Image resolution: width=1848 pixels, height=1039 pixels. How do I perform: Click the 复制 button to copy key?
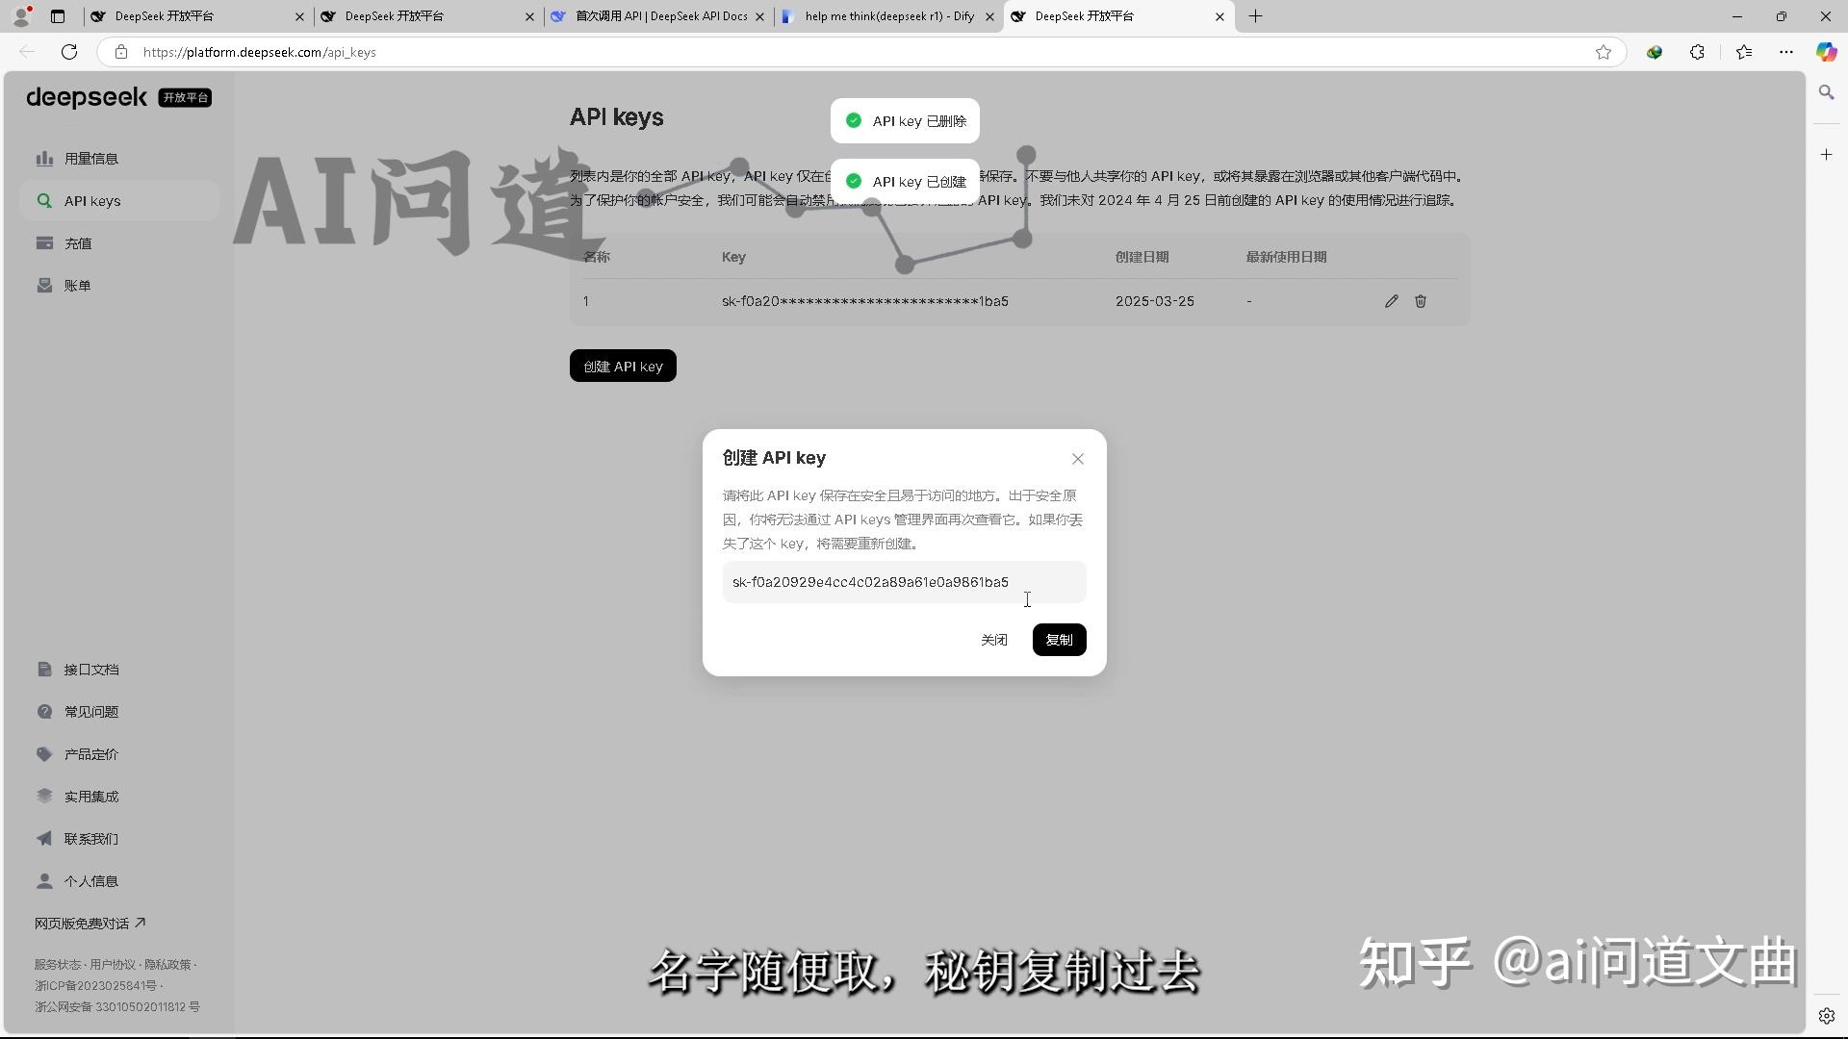click(x=1059, y=639)
